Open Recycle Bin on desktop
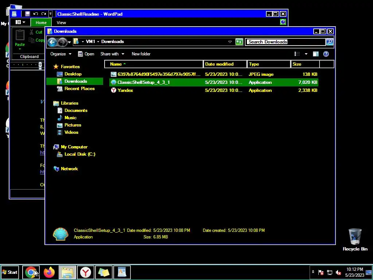Viewport: 373px width, 280px height. 355,240
